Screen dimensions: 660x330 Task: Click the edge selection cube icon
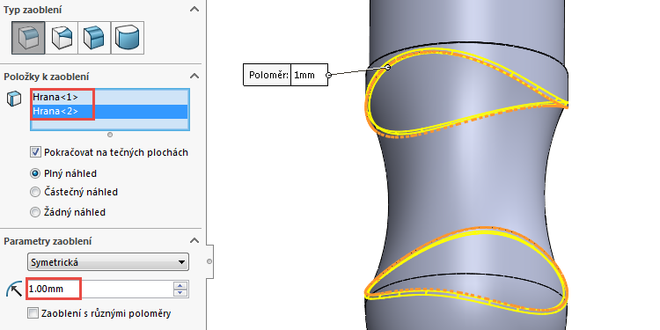click(x=14, y=99)
